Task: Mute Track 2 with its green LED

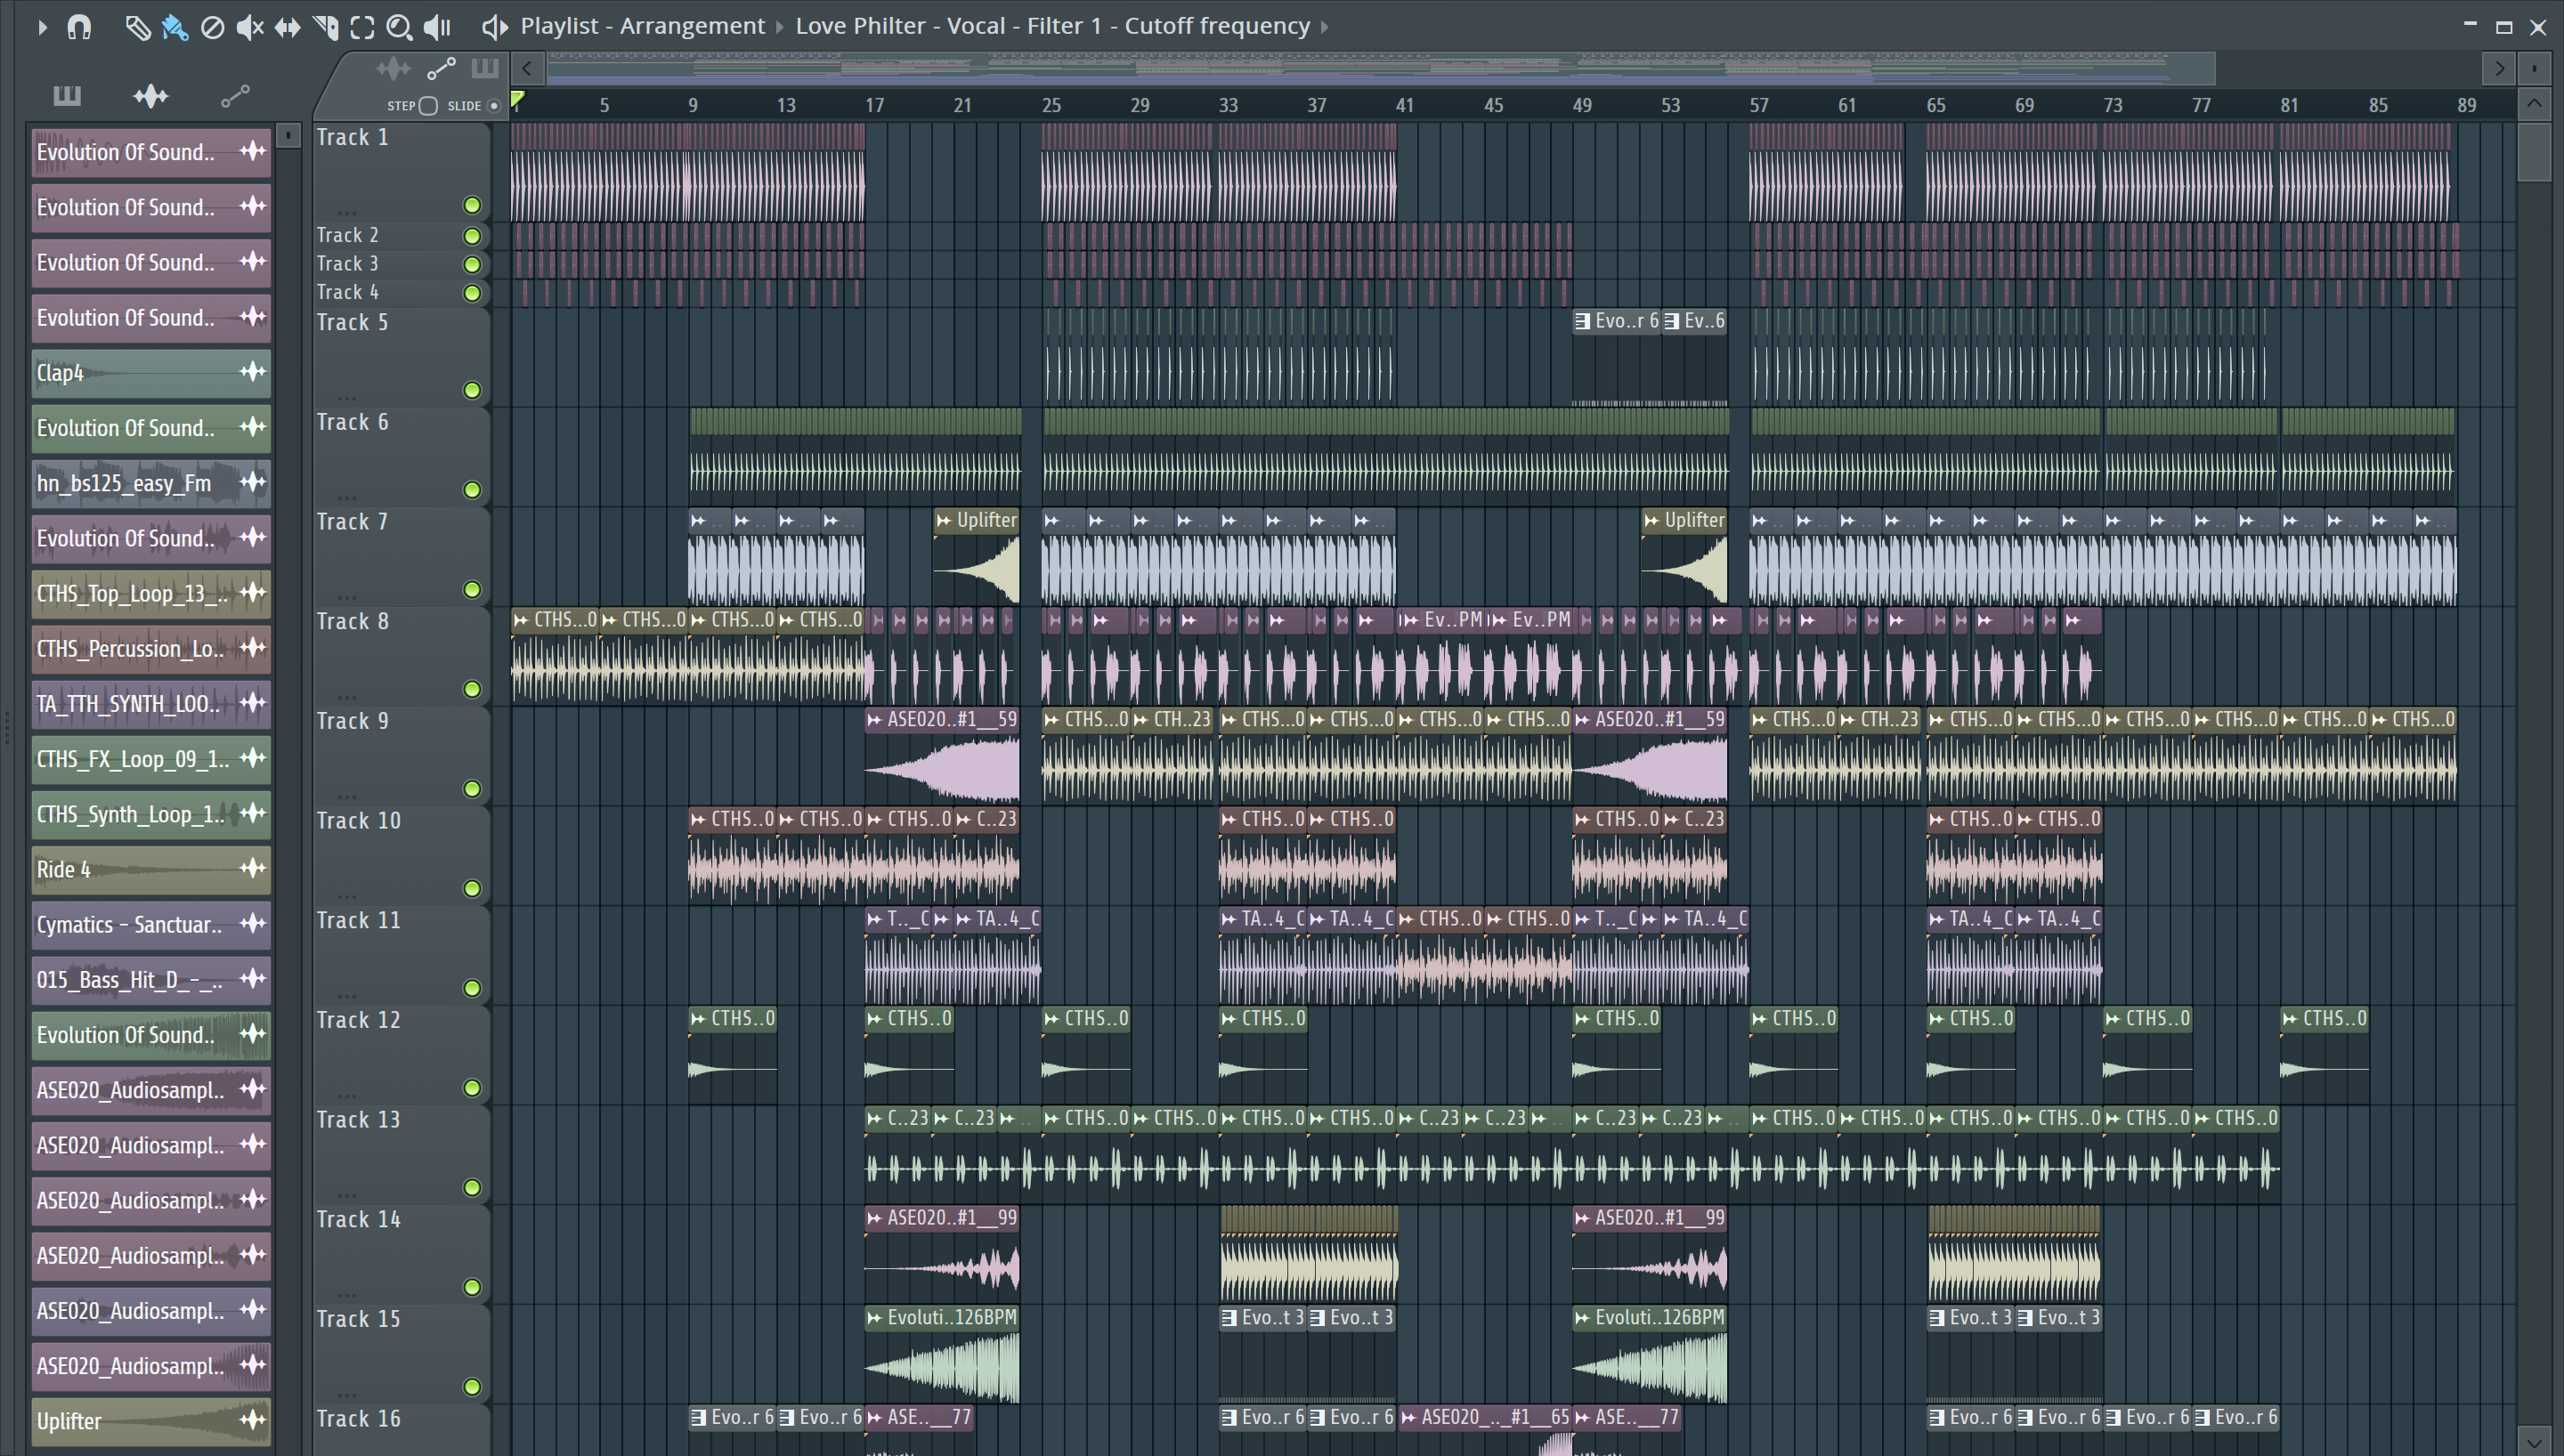Action: pos(472,236)
